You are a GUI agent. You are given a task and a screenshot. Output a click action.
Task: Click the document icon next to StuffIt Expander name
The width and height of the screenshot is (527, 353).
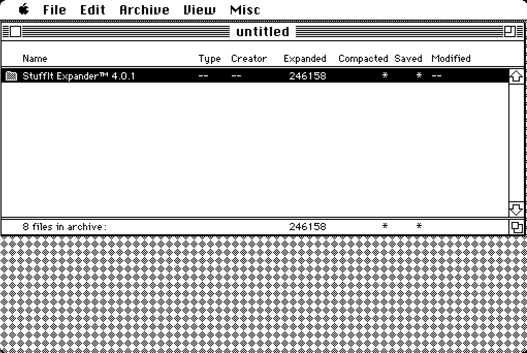click(x=11, y=76)
